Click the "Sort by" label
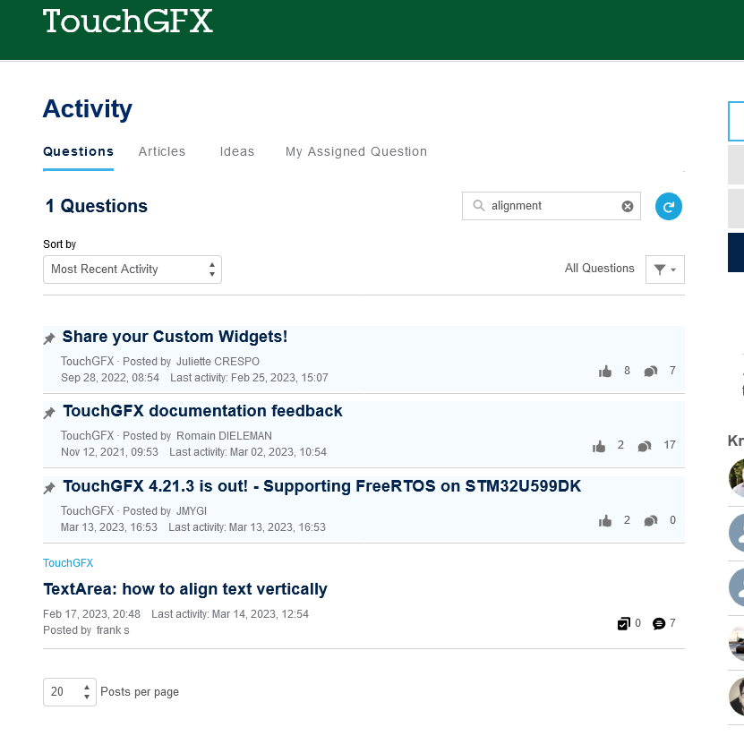744x736 pixels. coord(59,244)
